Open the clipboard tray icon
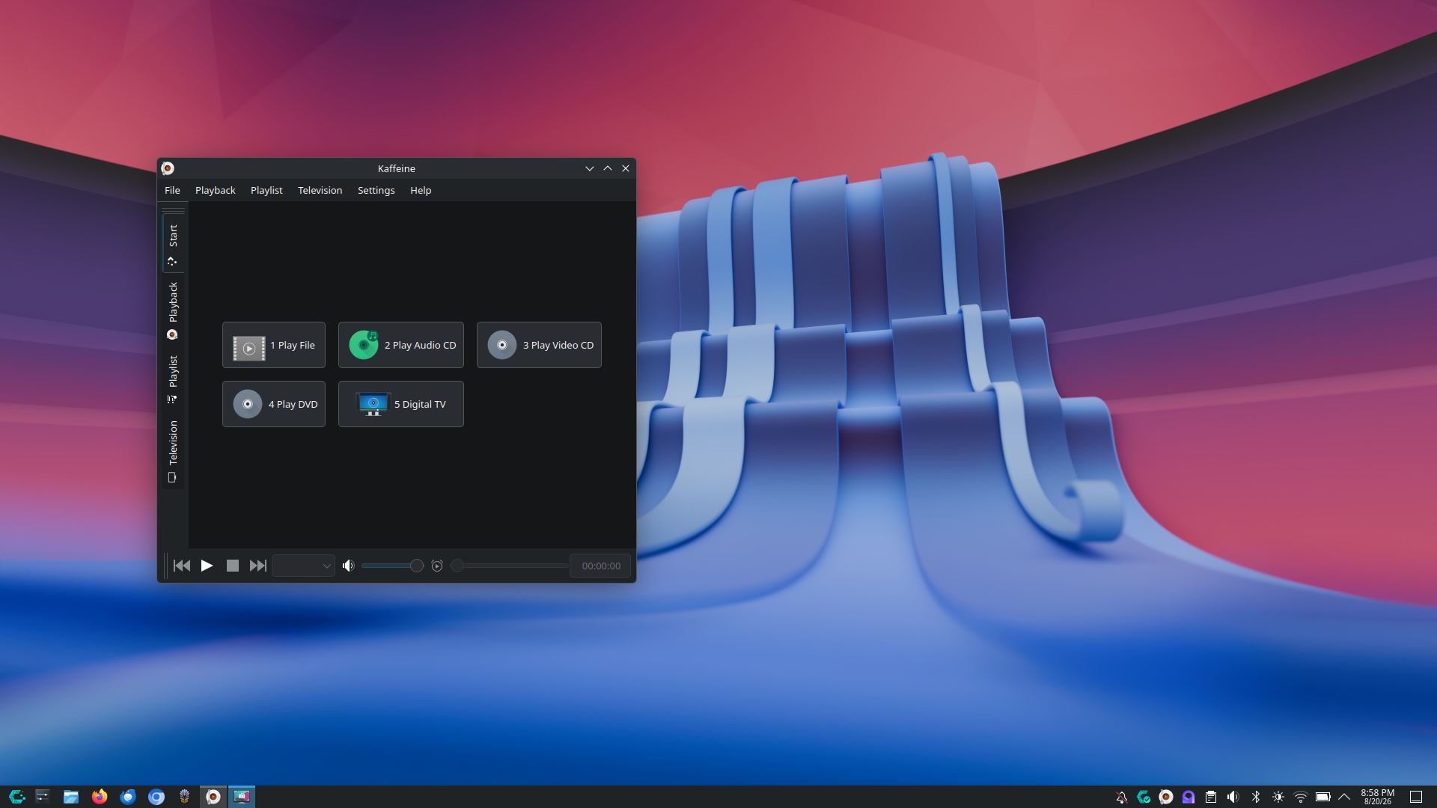 [1211, 797]
